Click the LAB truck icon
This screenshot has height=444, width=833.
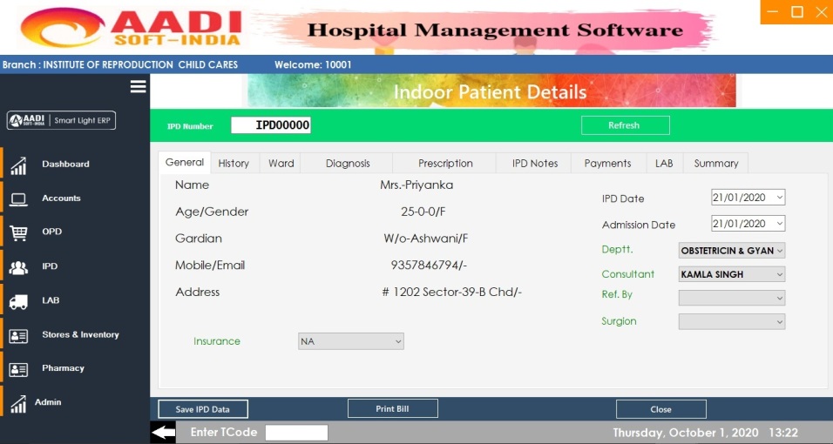point(18,301)
